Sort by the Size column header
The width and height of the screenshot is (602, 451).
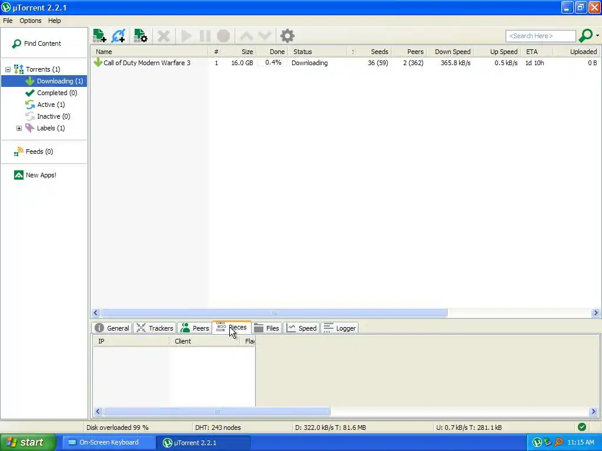coord(239,52)
